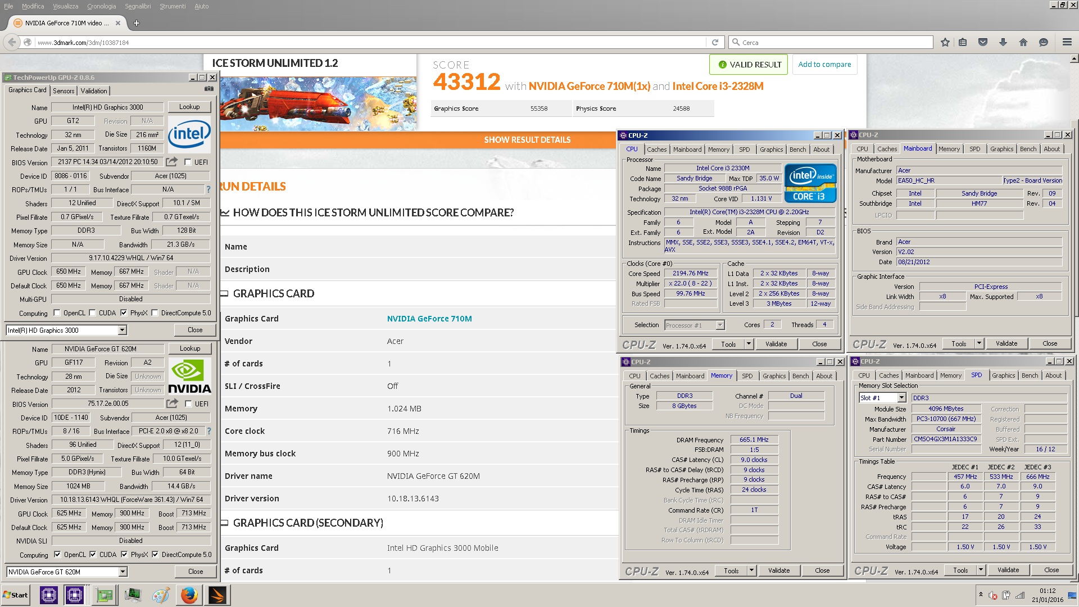Viewport: 1079px width, 607px height.
Task: Collapse the Graphics Card section on 3DMark page
Action: point(225,293)
